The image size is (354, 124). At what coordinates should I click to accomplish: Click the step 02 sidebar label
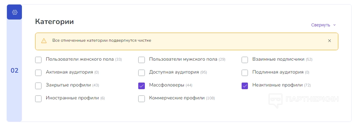click(14, 71)
